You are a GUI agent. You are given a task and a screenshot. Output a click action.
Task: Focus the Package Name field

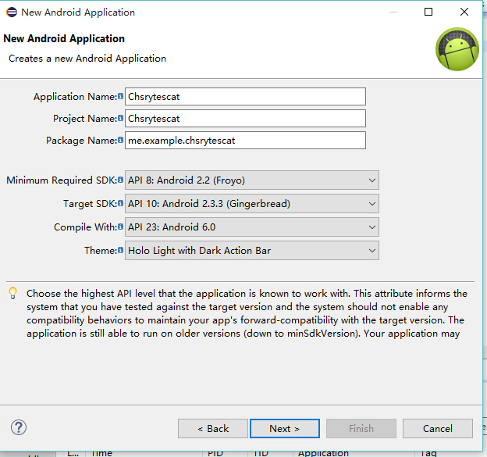point(245,140)
